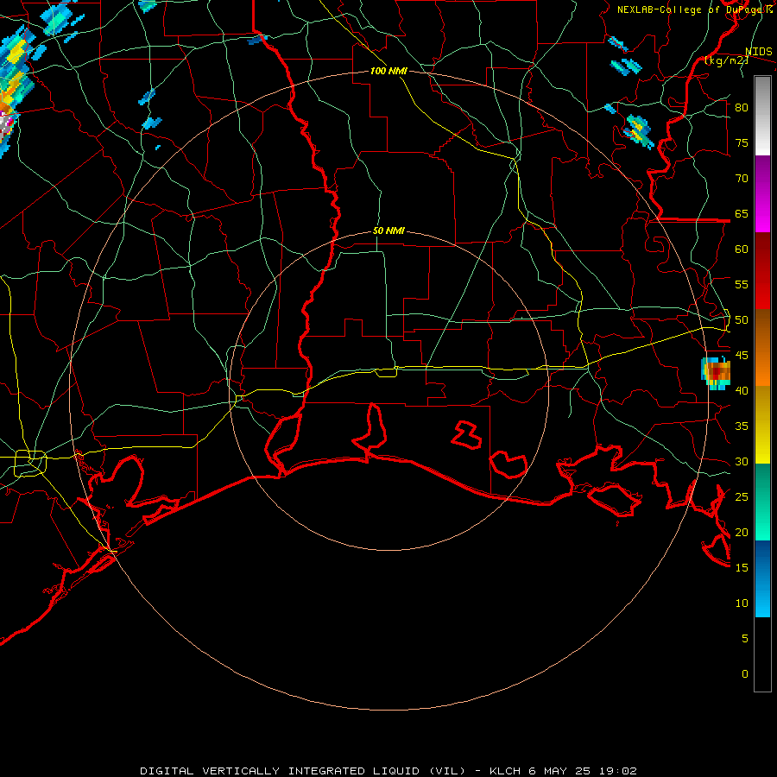Click 'DIGITAL VERTICALLY INTEGRATED LIQUID' in the footer
This screenshot has width=777, height=777.
tap(281, 771)
